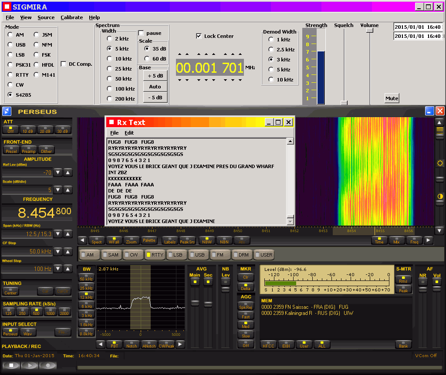
Task: Open the Edit menu in Rx Text
Action: click(x=129, y=133)
